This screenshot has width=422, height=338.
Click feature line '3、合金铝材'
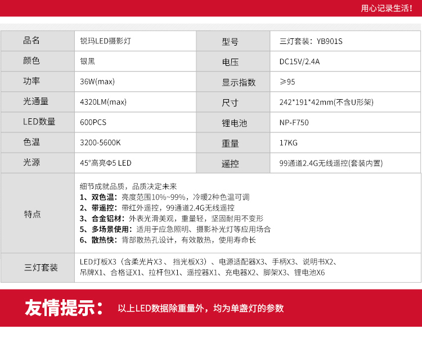click(x=172, y=219)
